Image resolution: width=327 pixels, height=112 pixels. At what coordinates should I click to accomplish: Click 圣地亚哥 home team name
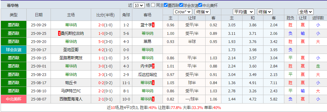tap(71, 50)
